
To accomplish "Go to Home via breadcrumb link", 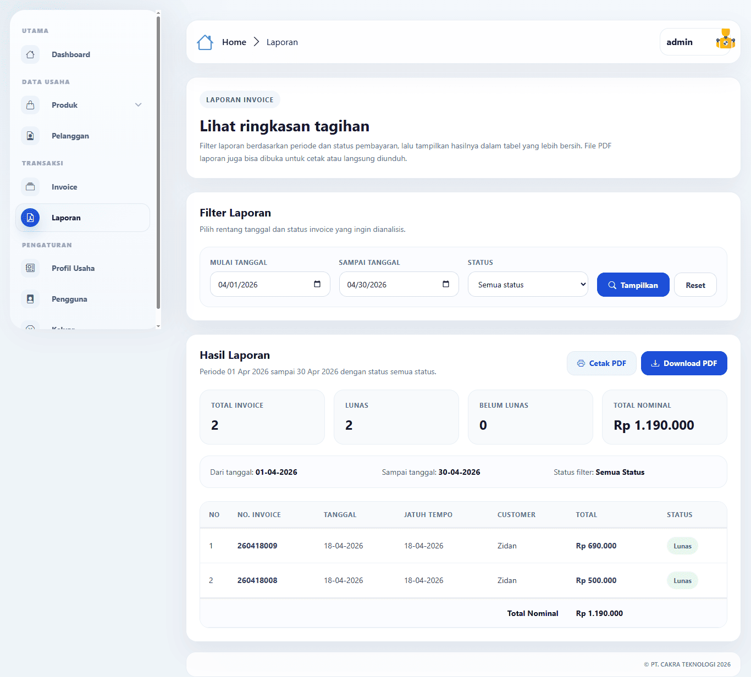I will [x=234, y=42].
